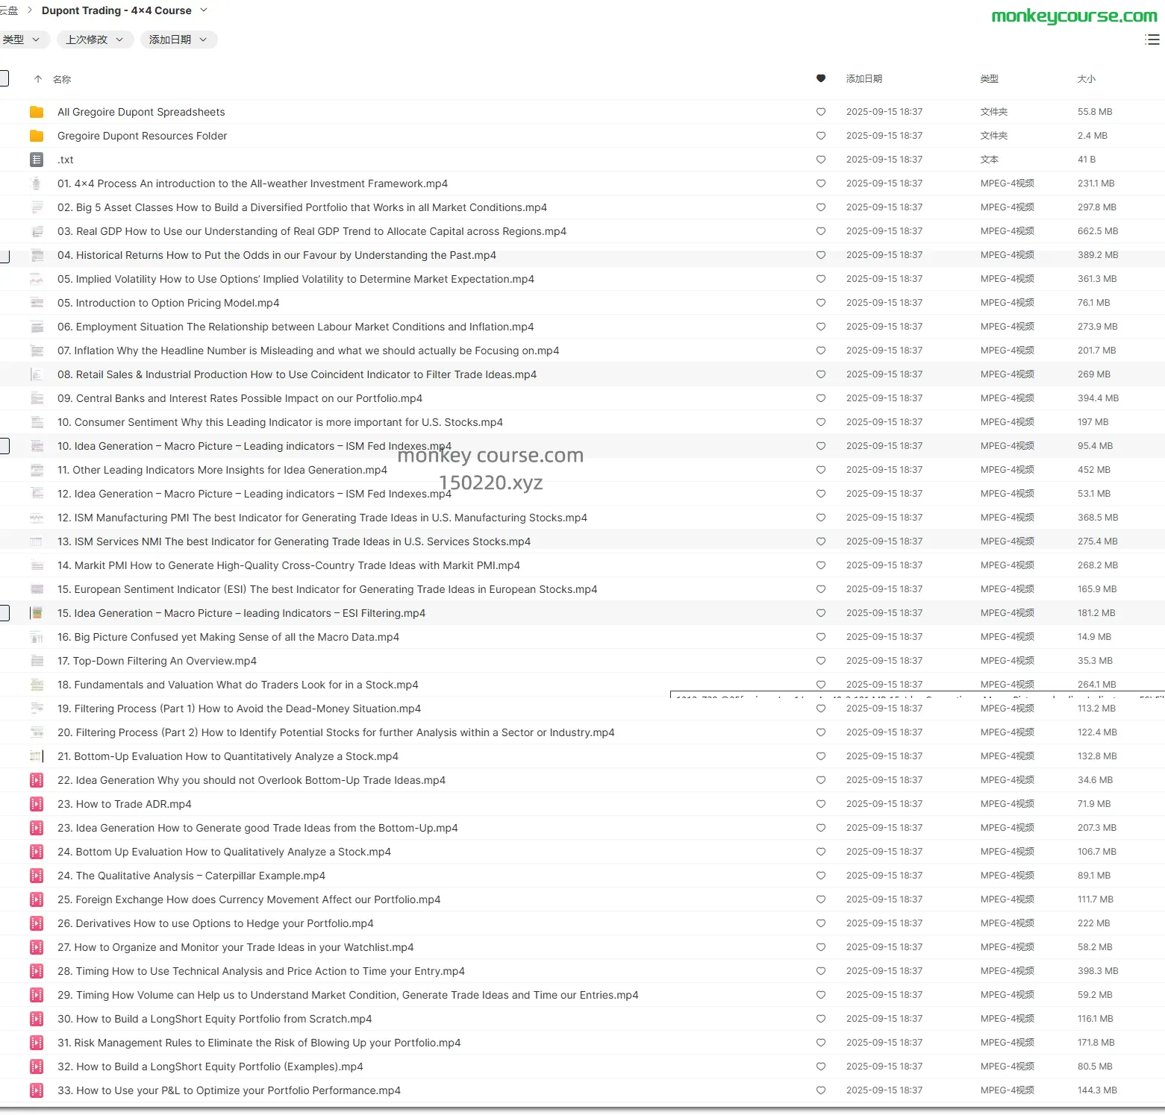The width and height of the screenshot is (1165, 1115).
Task: Click the heart column header icon
Action: point(821,78)
